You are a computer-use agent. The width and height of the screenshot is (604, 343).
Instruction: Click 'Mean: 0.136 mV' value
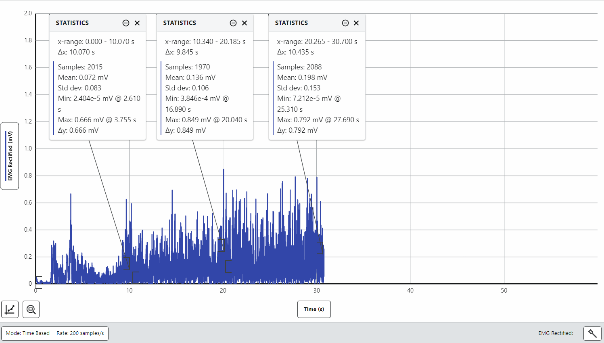coord(190,77)
